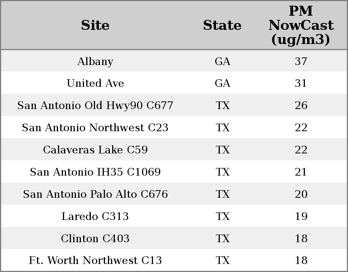Screen dimensions: 348x272
Task: Click the PM value 20 in Palo Alto row
Action: (x=301, y=194)
